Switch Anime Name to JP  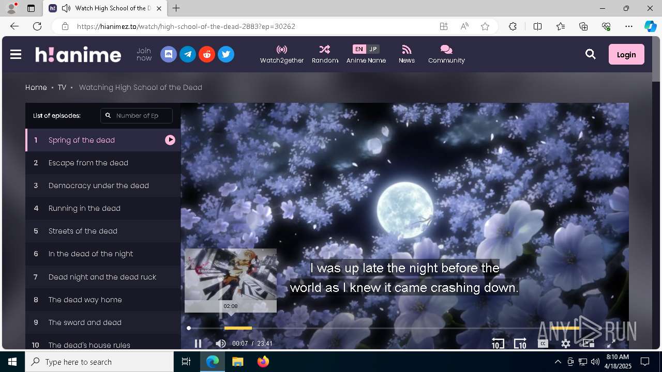point(373,49)
